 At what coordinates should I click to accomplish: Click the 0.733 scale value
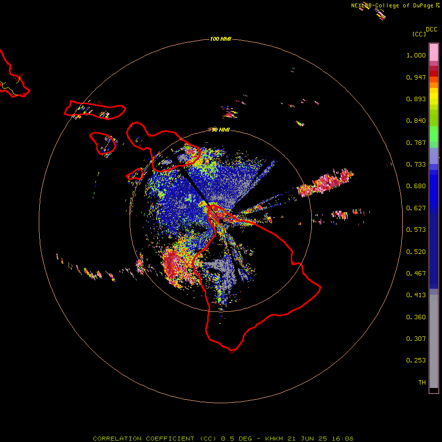[x=416, y=165]
